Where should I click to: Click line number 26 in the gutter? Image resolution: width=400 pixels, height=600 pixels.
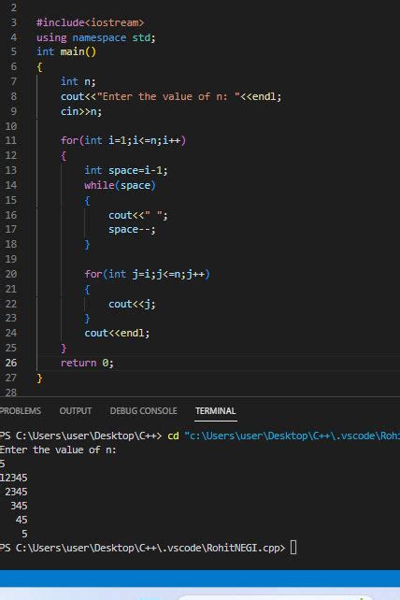pyautogui.click(x=11, y=363)
